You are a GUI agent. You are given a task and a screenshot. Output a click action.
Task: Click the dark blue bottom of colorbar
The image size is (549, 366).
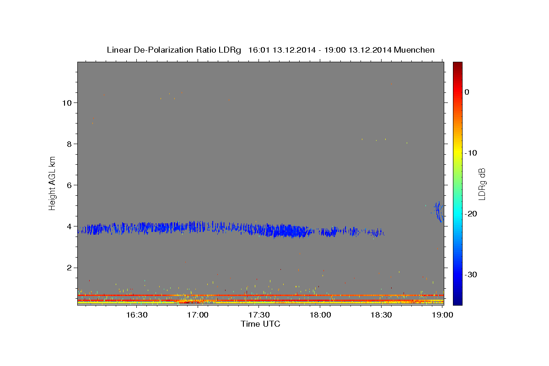[457, 301]
